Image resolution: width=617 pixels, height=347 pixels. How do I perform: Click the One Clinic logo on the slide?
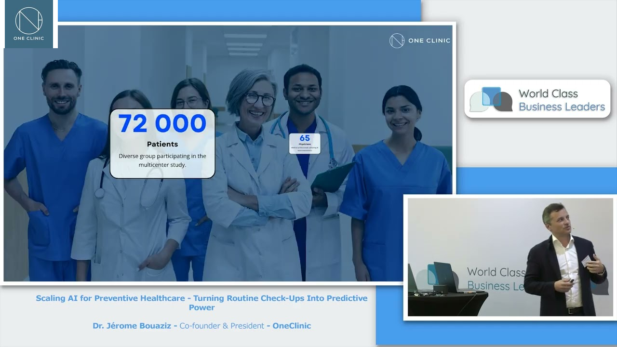point(419,41)
